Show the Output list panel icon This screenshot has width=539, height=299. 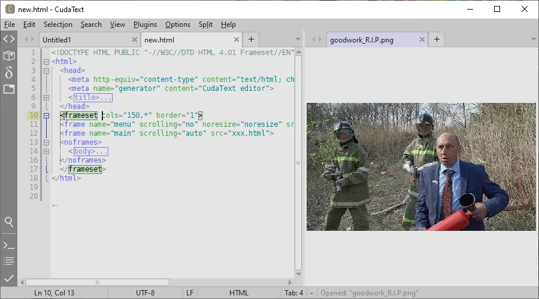coord(9,261)
